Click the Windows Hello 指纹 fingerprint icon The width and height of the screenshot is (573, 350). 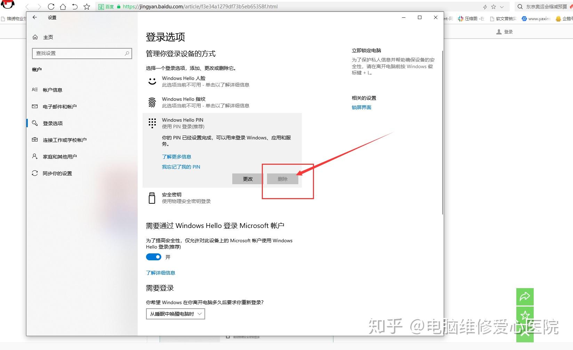[152, 102]
